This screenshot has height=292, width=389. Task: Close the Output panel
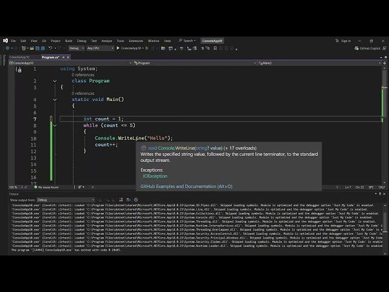click(384, 193)
